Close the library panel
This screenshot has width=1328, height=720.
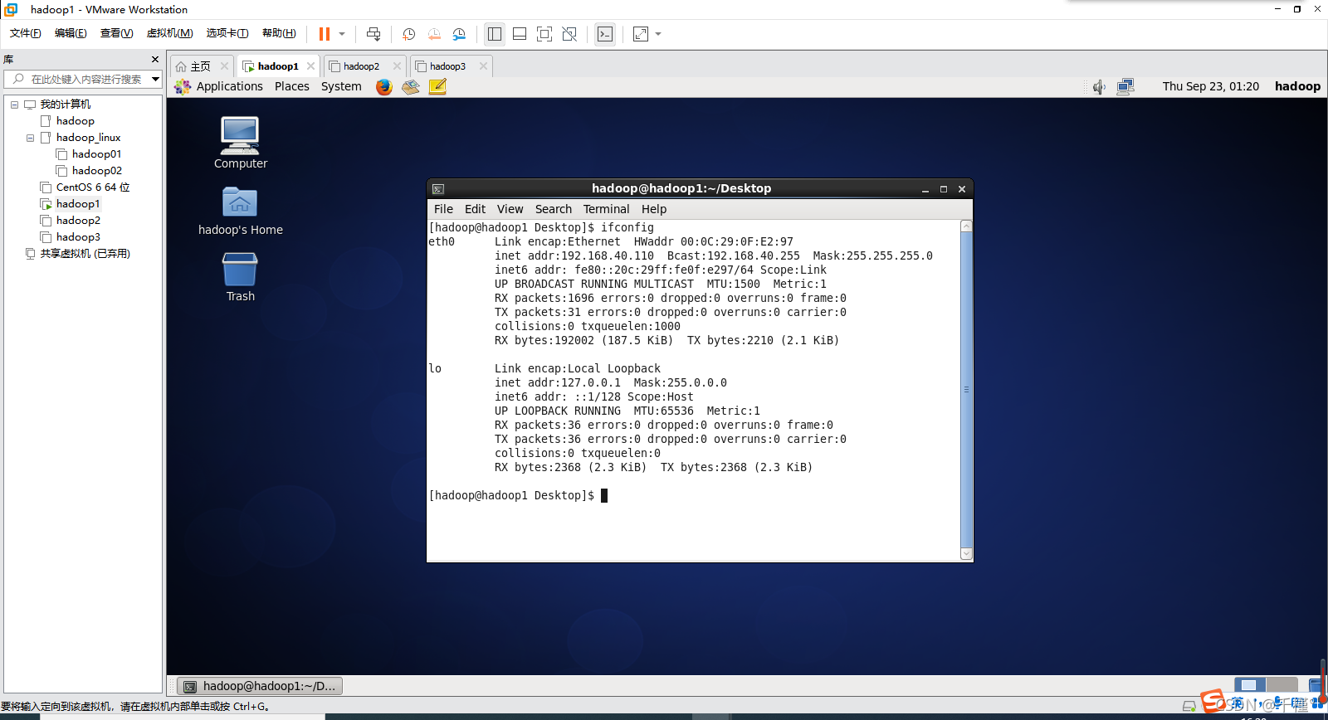[154, 59]
